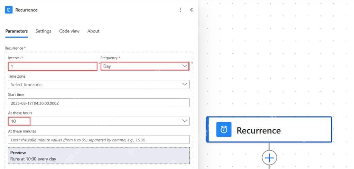Image resolution: width=354 pixels, height=169 pixels.
Task: Add a step with the plus icon
Action: point(269,158)
